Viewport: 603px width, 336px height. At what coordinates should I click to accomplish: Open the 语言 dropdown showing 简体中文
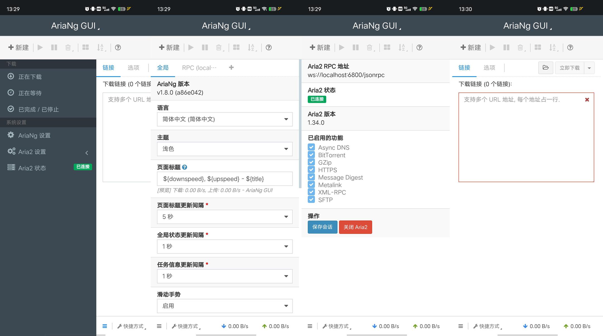point(225,119)
